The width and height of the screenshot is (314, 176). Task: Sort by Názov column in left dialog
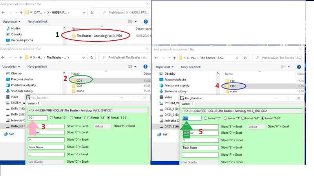point(75,74)
